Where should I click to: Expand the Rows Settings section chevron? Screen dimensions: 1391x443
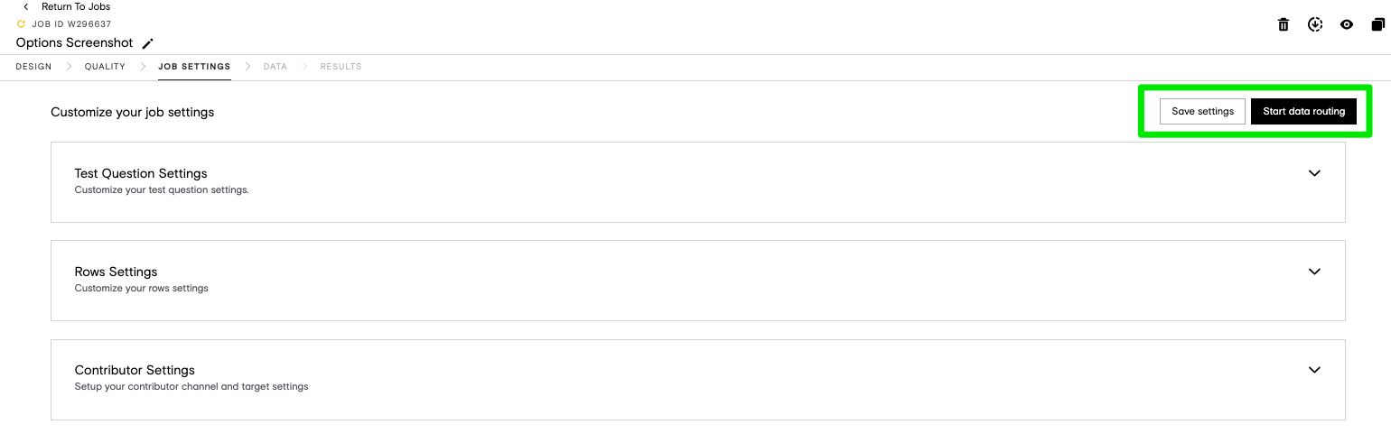[1314, 272]
